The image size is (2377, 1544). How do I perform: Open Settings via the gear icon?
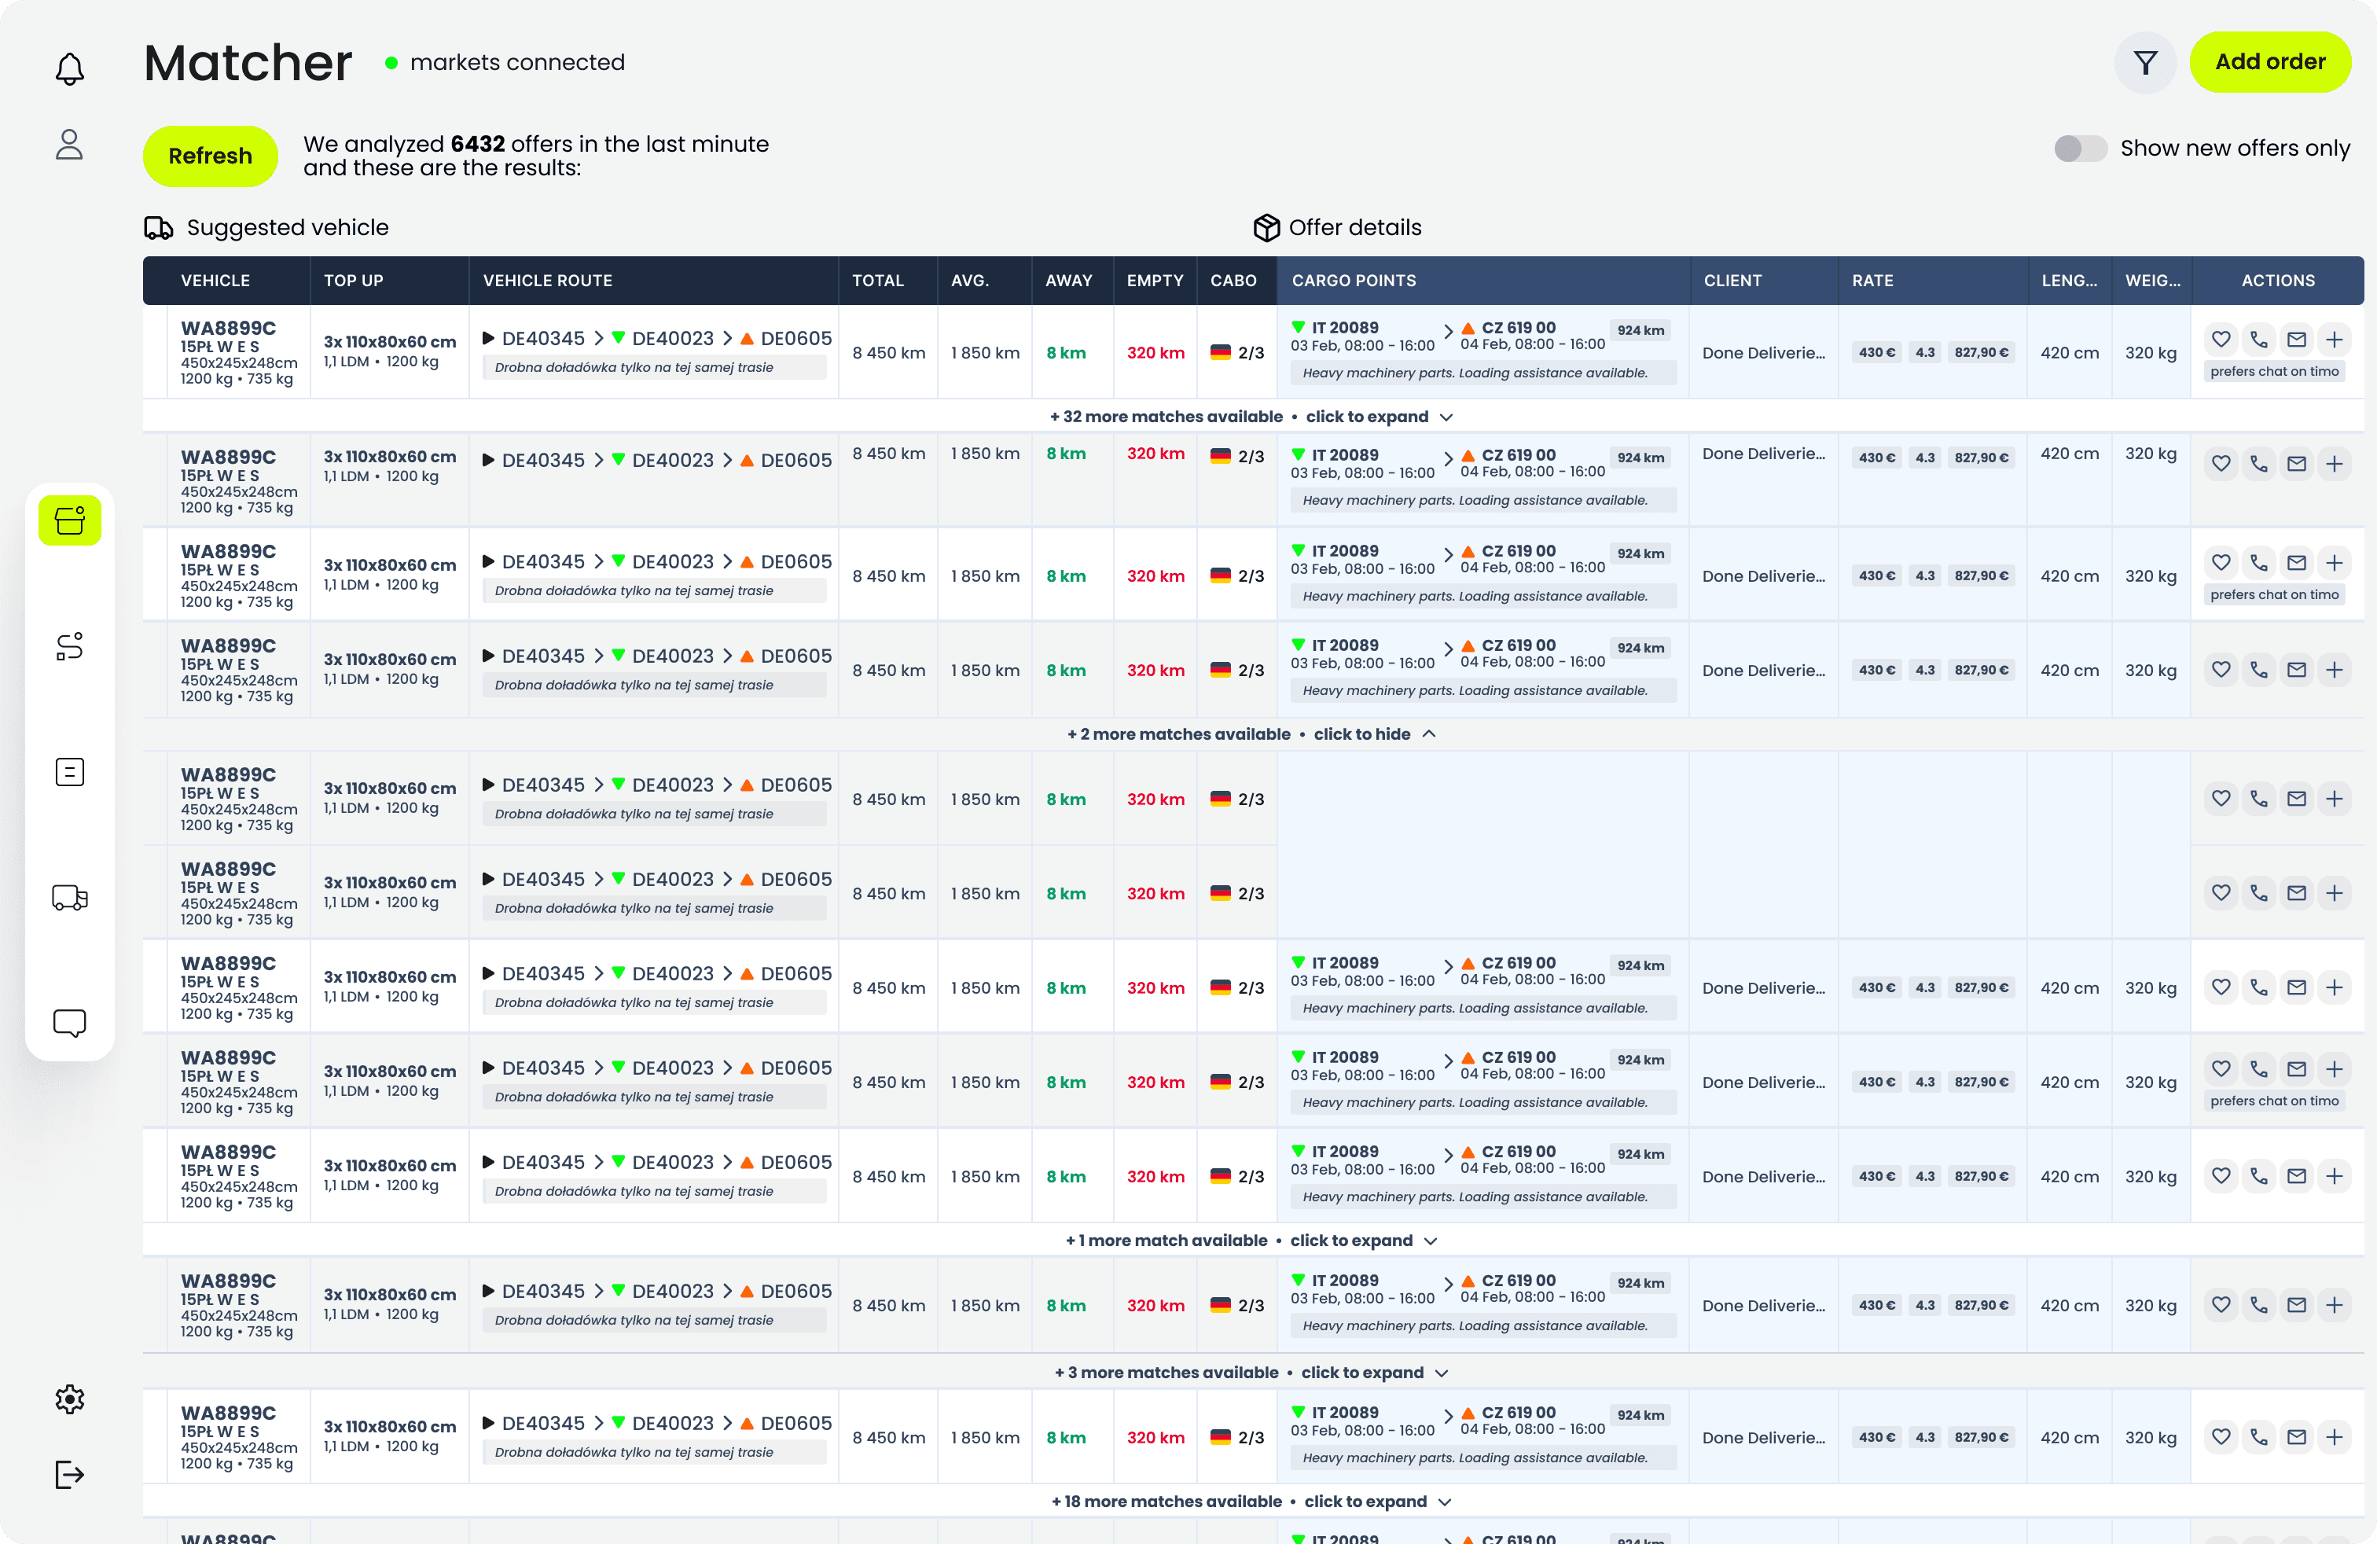pyautogui.click(x=69, y=1399)
